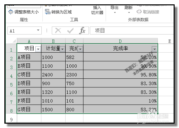Screen dimensions: 179x128
Task: Click cell G项目
Action: [x=29, y=109]
